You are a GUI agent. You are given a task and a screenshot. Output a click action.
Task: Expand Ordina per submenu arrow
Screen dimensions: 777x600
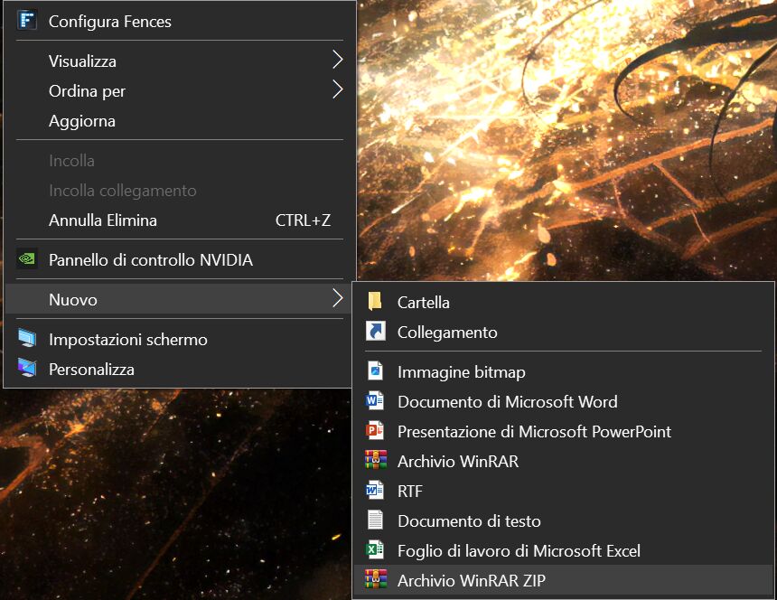tap(338, 89)
